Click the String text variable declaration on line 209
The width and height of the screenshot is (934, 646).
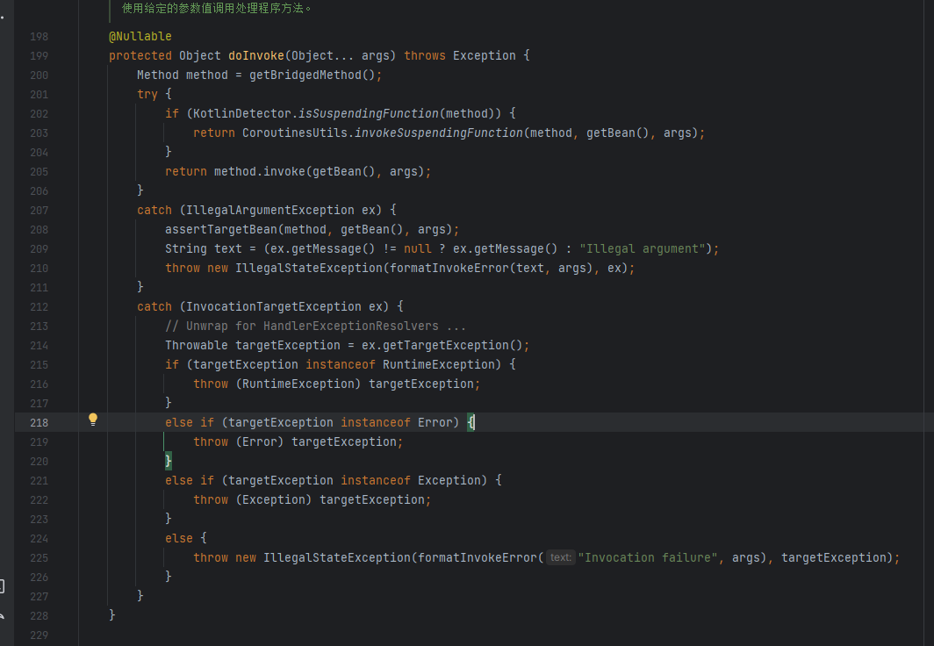[x=204, y=249]
